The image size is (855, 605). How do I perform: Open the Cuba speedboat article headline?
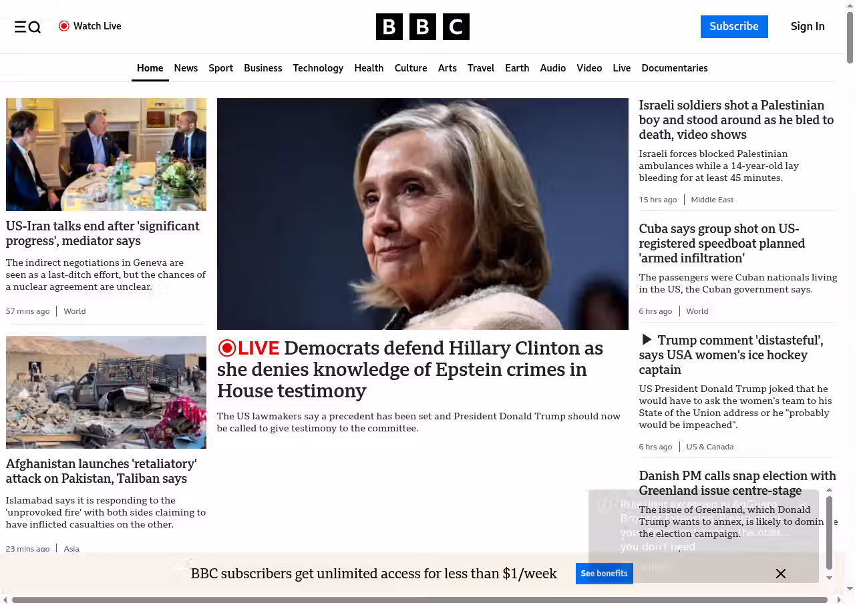coord(721,243)
